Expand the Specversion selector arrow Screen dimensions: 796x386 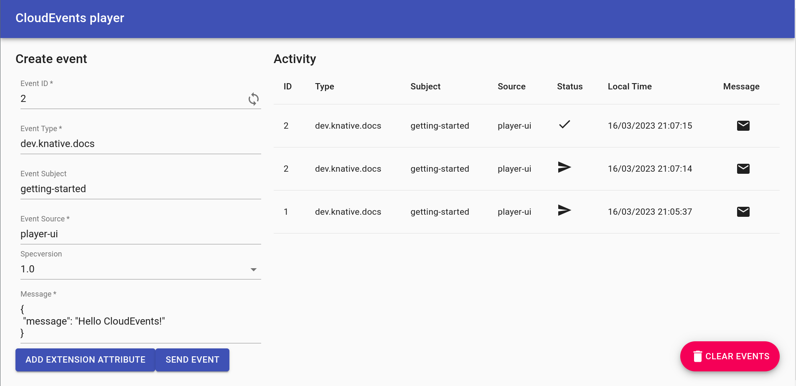pyautogui.click(x=253, y=269)
